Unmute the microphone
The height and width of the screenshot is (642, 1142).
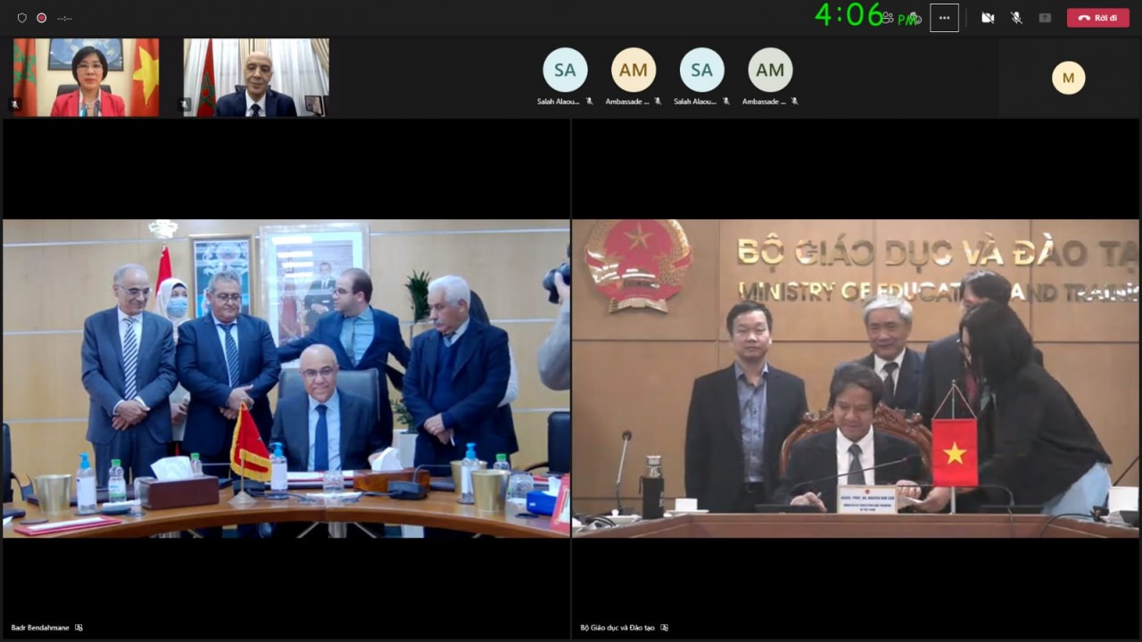[1016, 18]
